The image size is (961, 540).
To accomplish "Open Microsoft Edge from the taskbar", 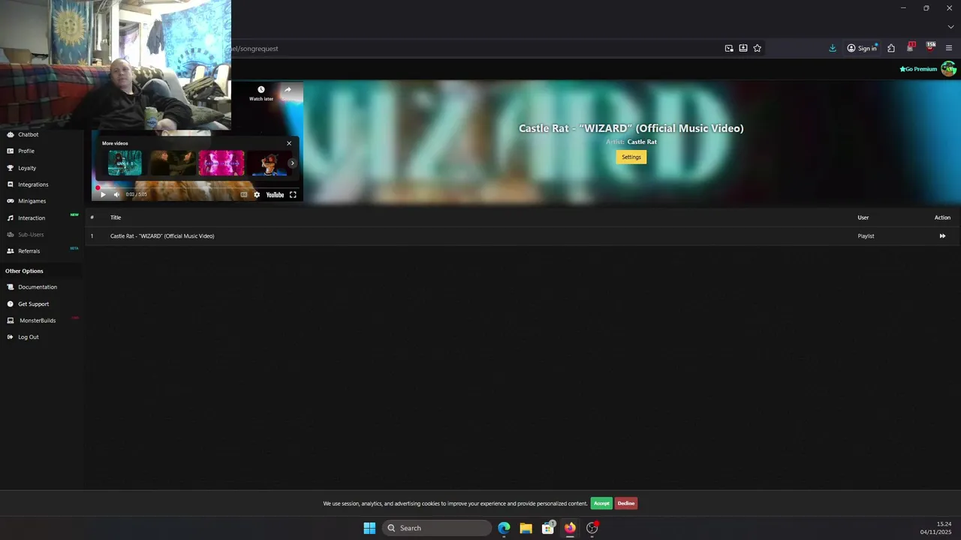I will coord(504,528).
